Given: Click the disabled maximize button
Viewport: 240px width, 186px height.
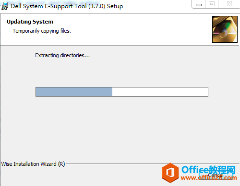Looking at the screenshot, I should (x=212, y=4).
